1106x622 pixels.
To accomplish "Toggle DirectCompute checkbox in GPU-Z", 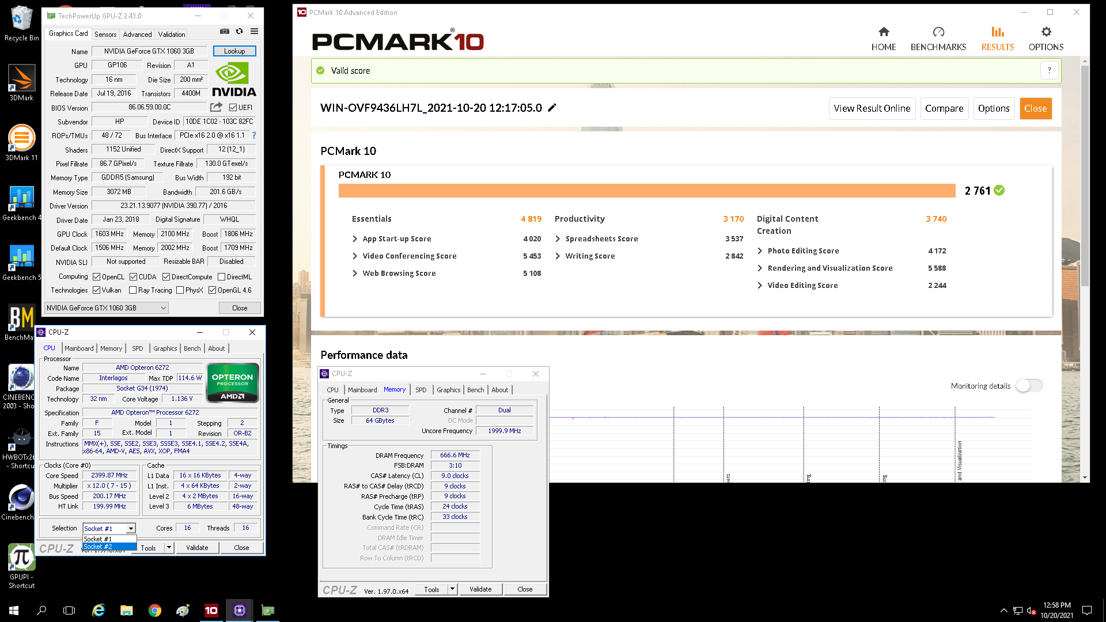I will coord(166,277).
